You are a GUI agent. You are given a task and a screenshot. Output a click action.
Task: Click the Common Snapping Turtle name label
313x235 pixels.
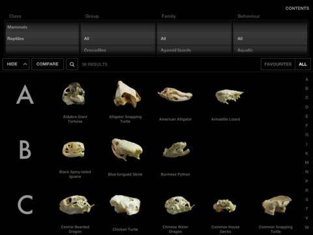[275, 229]
